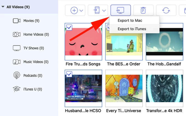This screenshot has height=116, width=186.
Task: Open the Podcasts (0) category
Action: 33,76
